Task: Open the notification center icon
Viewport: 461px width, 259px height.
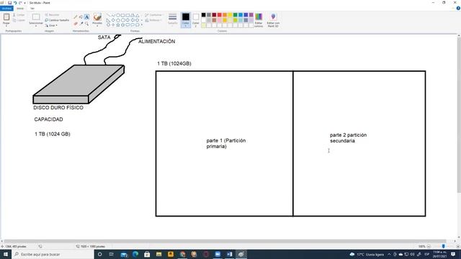Action: pos(453,254)
